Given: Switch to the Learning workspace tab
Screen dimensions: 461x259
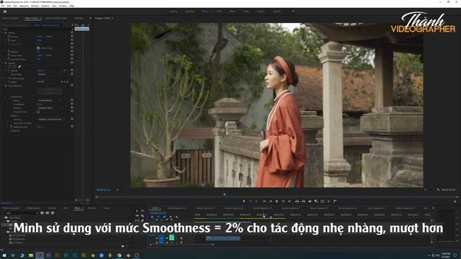Looking at the screenshot, I should [173, 12].
